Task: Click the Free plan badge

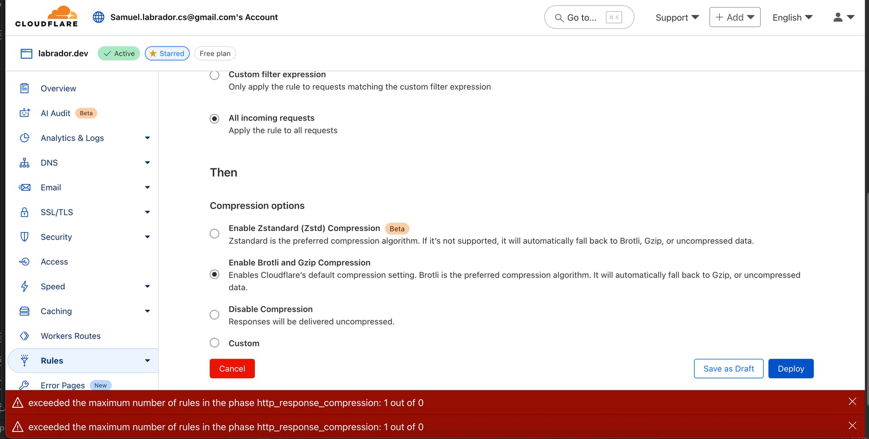Action: 215,53
